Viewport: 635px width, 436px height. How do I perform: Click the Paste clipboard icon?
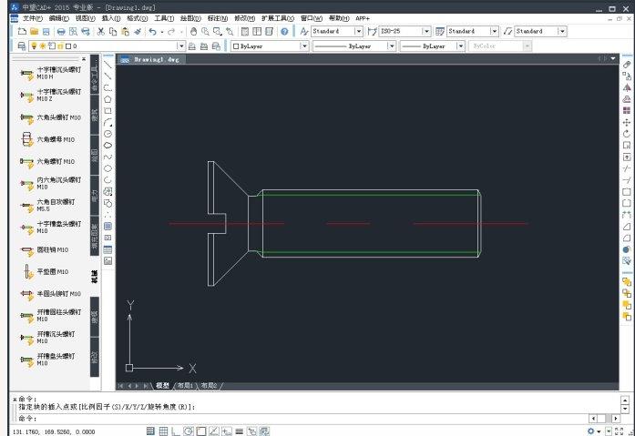click(x=125, y=31)
